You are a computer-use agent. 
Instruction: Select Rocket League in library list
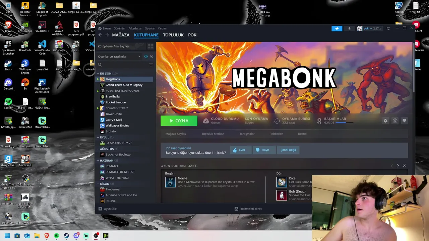116,102
